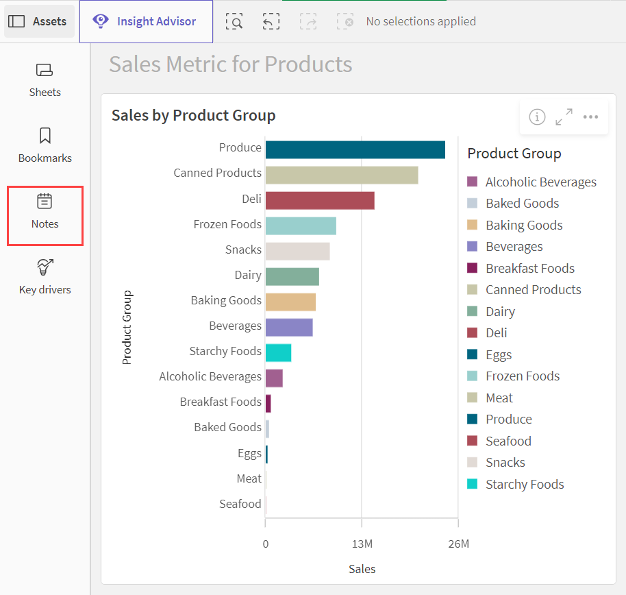The width and height of the screenshot is (626, 595).
Task: Click the 26M axis tick label
Action: click(x=458, y=544)
